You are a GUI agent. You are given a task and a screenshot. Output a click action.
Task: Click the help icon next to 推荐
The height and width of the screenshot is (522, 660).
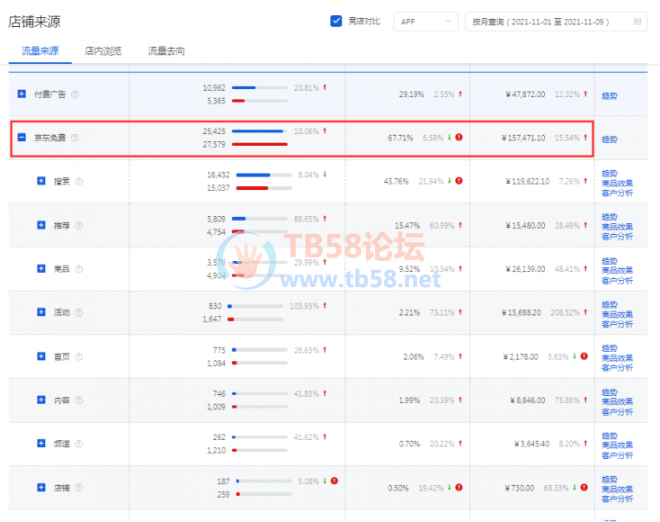(79, 225)
